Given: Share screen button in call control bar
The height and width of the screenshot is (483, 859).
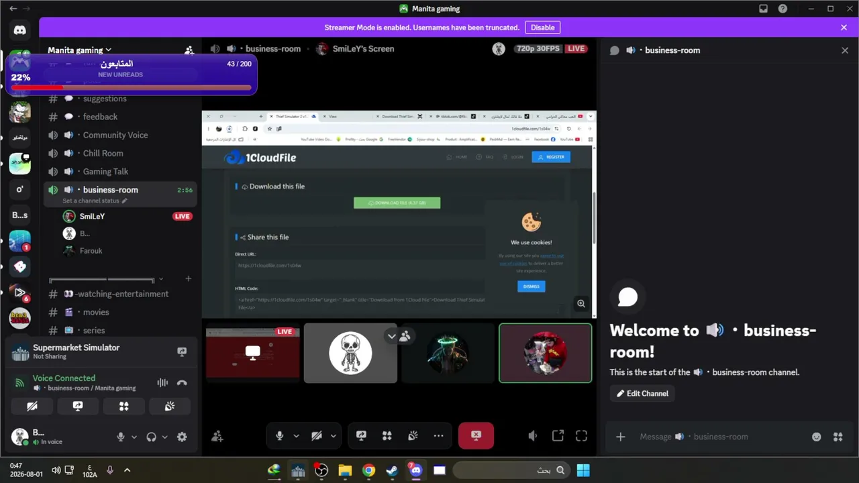Looking at the screenshot, I should pyautogui.click(x=361, y=436).
